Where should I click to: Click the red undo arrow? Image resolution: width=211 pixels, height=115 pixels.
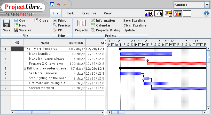coord(58,4)
